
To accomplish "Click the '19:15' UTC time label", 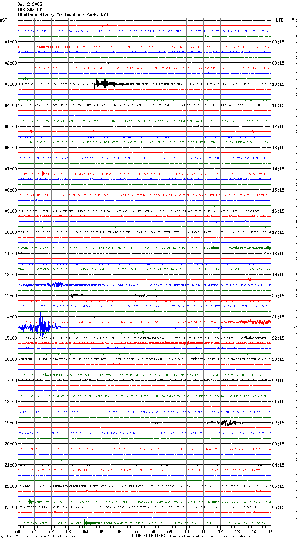I will (278, 275).
